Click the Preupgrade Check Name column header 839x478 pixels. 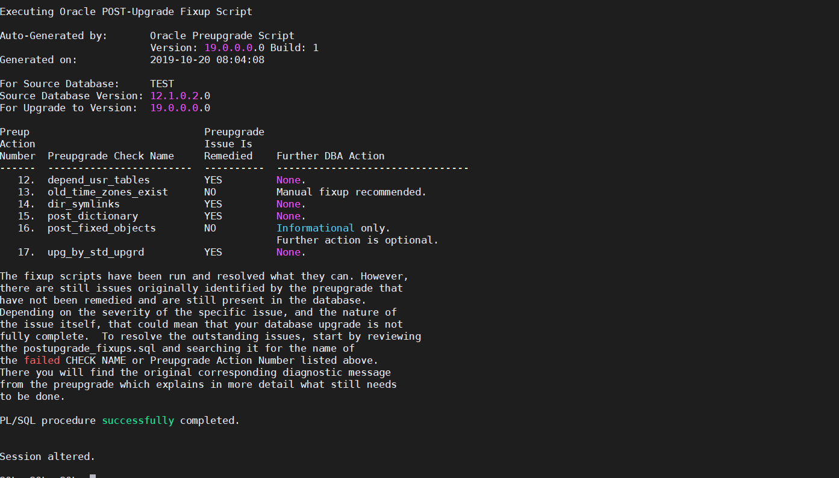(111, 156)
